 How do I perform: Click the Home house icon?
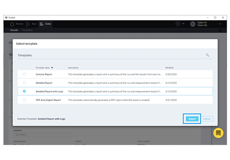12,24
